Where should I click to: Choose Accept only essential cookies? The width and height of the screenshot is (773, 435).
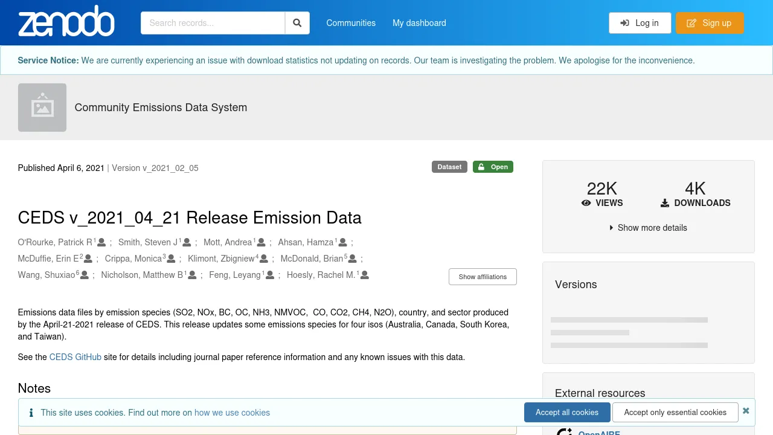(x=675, y=412)
